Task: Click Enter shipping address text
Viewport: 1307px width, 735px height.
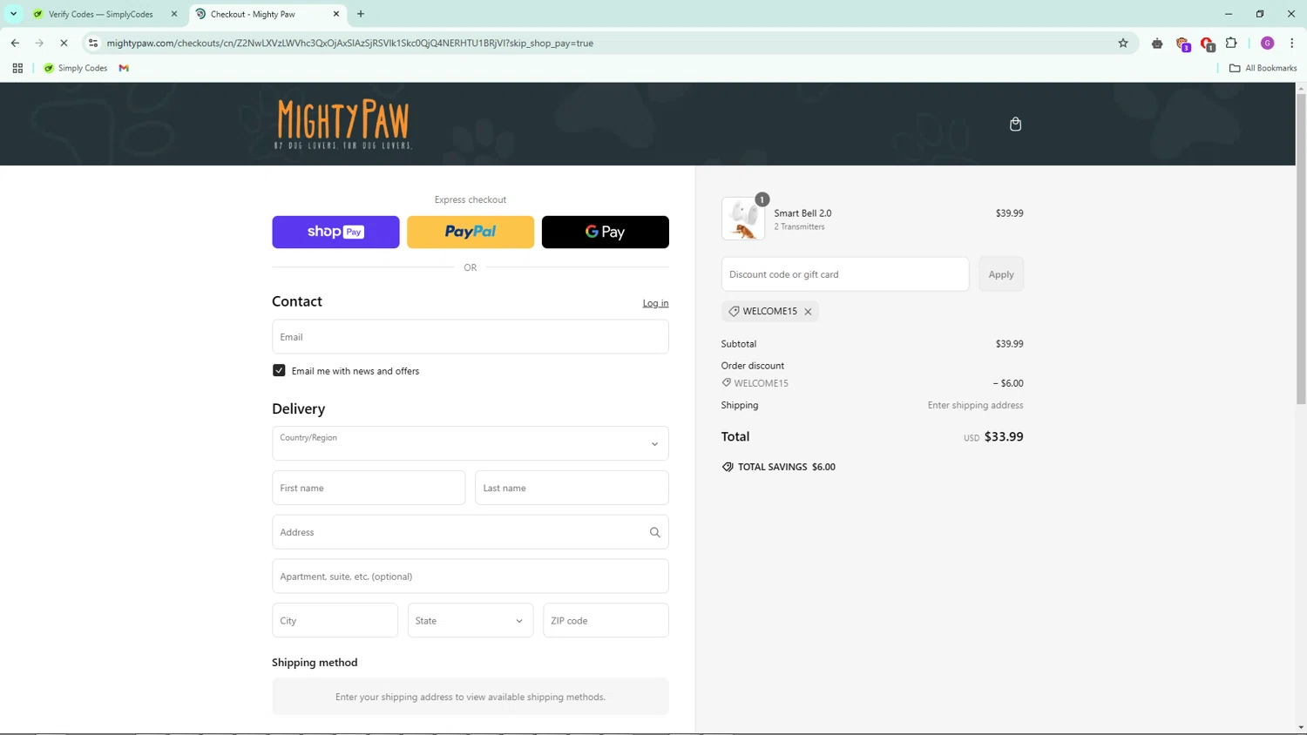Action: (975, 405)
